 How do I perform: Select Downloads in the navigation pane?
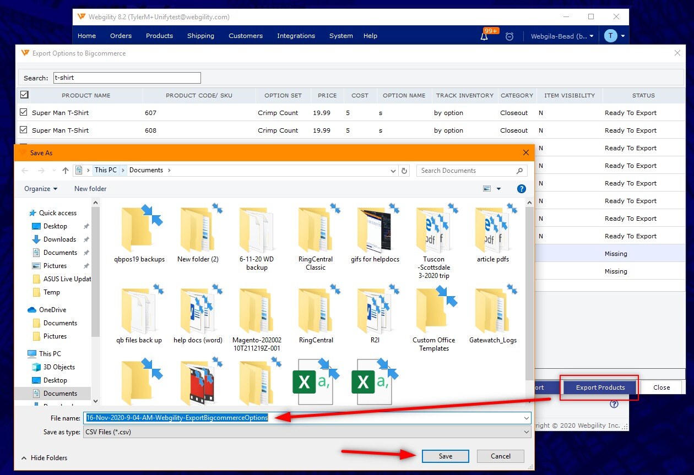coord(59,239)
